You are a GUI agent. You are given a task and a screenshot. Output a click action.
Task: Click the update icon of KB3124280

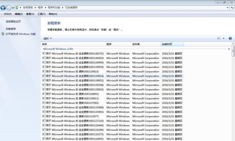(x=44, y=130)
